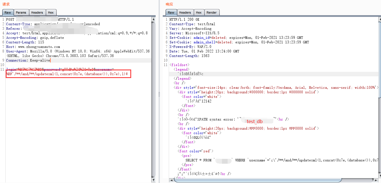Click the Set-Cookie admin_shell=deleted line
The height and width of the screenshot is (183, 381).
click(239, 42)
